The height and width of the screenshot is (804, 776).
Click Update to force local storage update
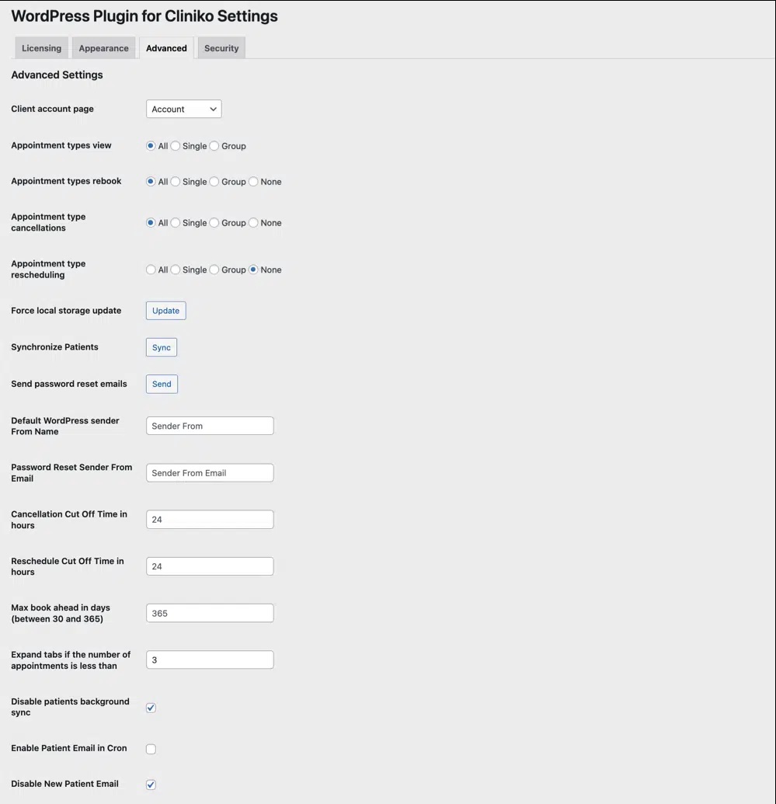165,311
